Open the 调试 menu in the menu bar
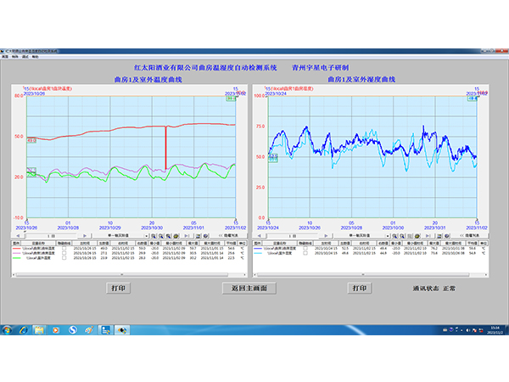Viewport: 509px width, 382px height. (25, 56)
